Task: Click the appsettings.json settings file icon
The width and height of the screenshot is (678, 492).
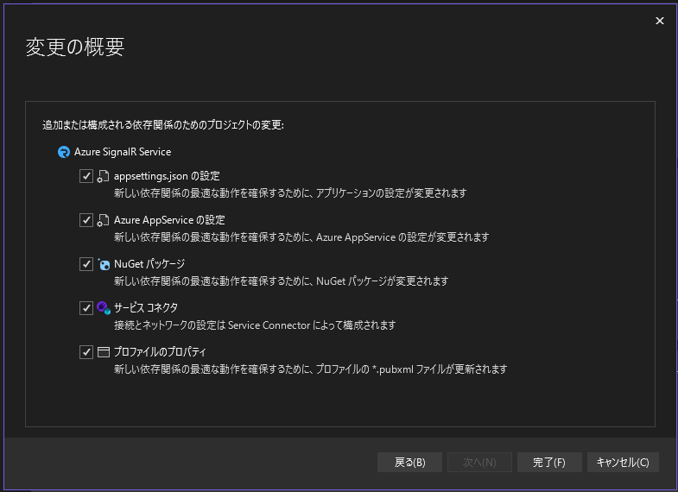Action: point(103,176)
